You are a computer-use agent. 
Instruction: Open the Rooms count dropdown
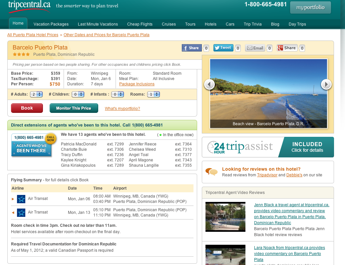(x=154, y=94)
